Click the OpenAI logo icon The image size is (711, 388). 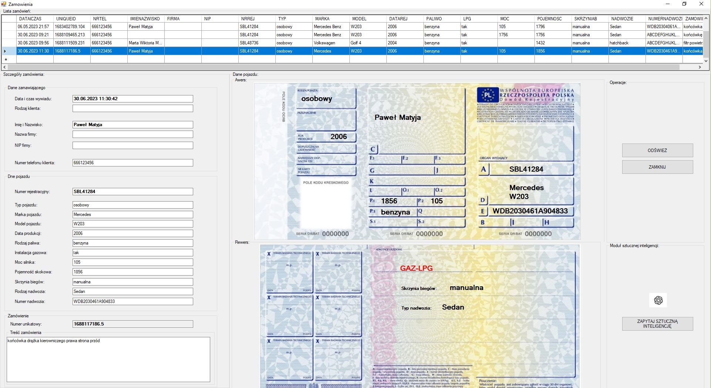pos(658,300)
